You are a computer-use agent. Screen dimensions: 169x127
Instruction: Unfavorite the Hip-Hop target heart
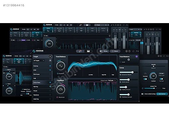click(x=50, y=87)
